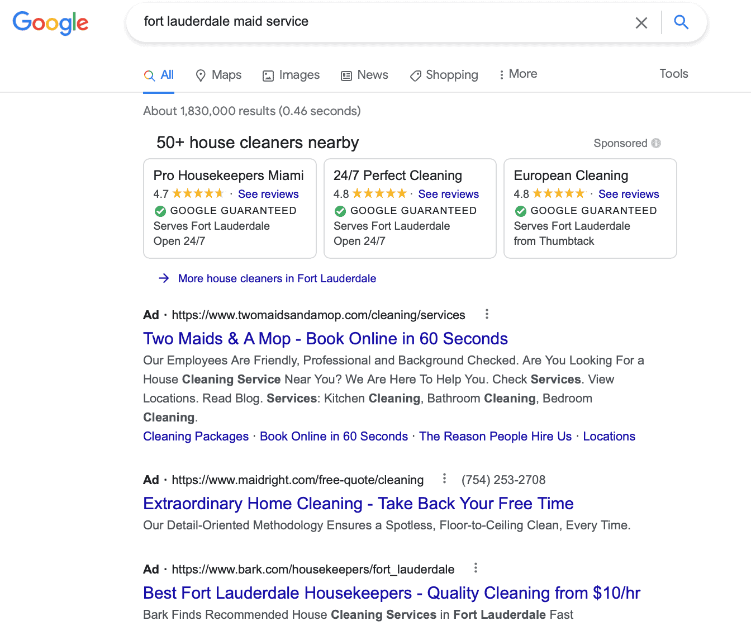Click the blue search magnifier icon
Viewport: 751px width, 635px height.
[x=681, y=22]
